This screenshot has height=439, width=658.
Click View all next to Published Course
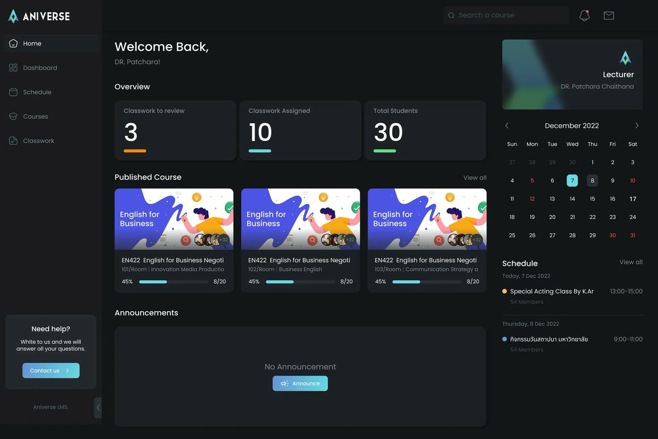(x=475, y=177)
